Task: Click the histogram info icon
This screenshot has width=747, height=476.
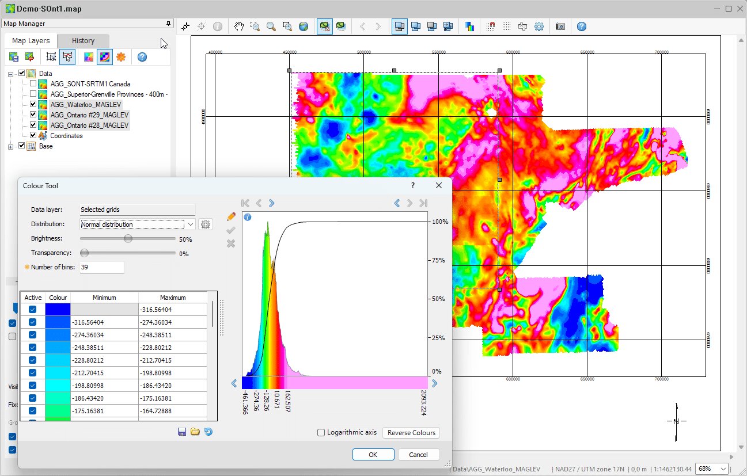Action: (248, 217)
